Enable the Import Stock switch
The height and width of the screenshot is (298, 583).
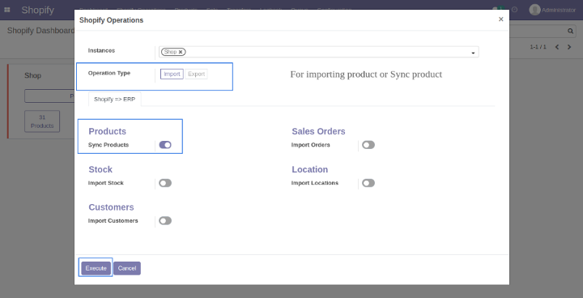[165, 183]
